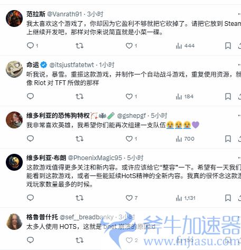
Task: Reply to the tweet by @gshepgf
Action: click(x=30, y=138)
